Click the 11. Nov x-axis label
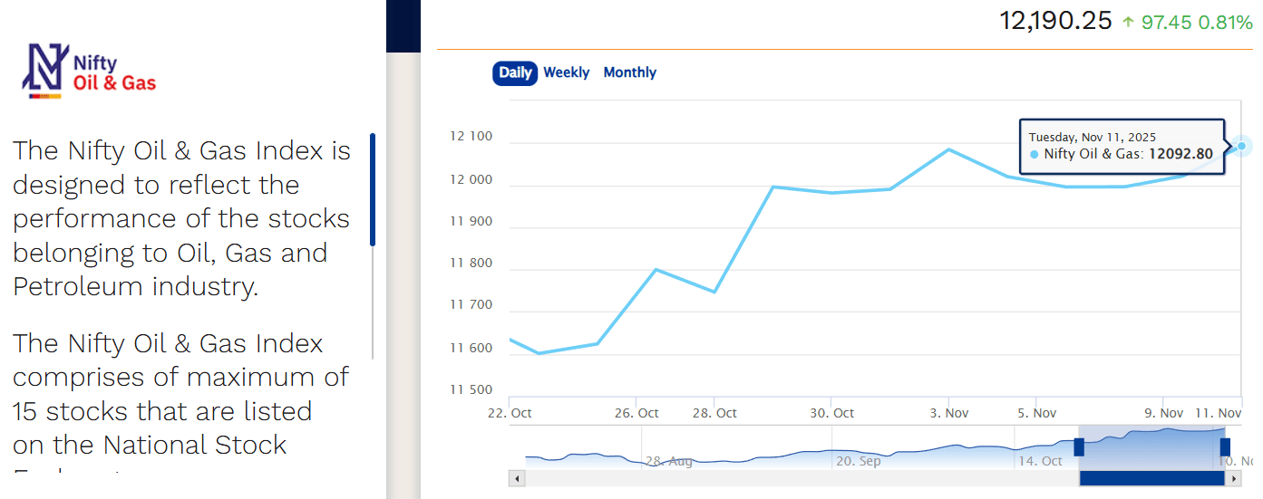This screenshot has height=499, width=1263. tap(1217, 413)
